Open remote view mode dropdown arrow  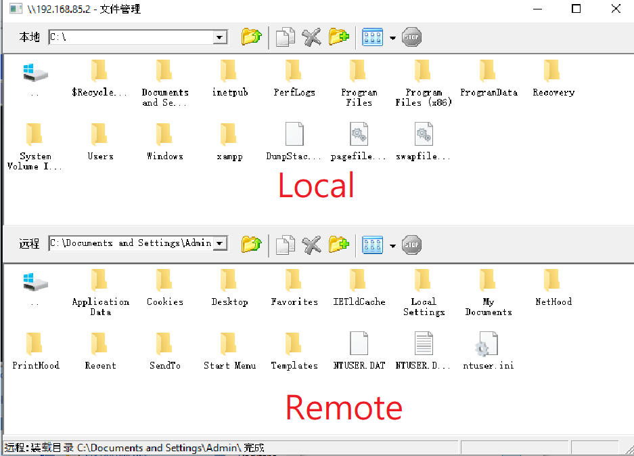(x=392, y=245)
